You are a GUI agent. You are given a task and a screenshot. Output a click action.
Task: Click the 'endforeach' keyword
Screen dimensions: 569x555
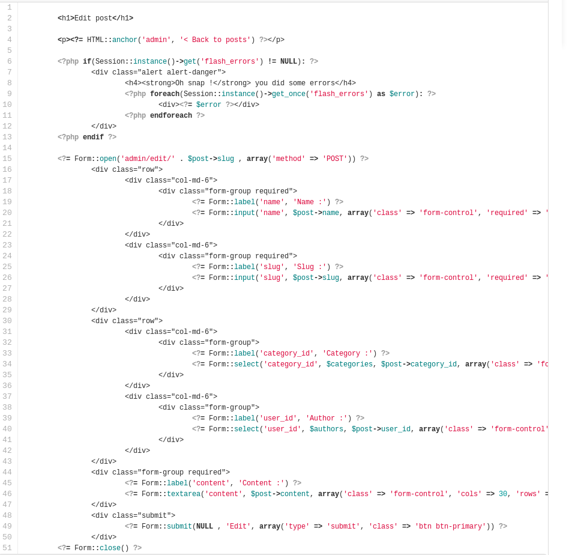(x=171, y=115)
